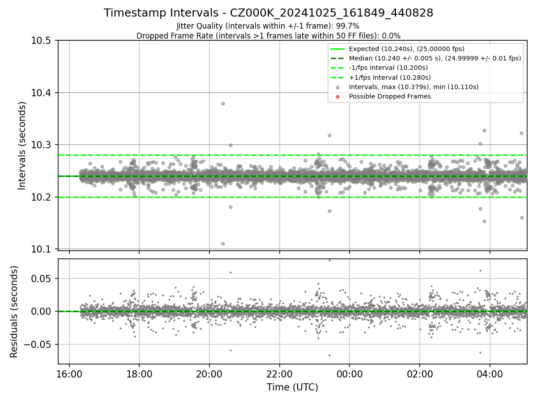The height and width of the screenshot is (403, 537).
Task: Click legend entry 'Expected (10.240s), (25.00000 fps)'
Action: [x=406, y=49]
